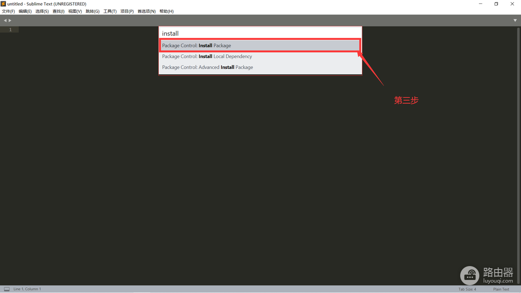The image size is (521, 293).
Task: Open the 选择(S) menu
Action: point(42,11)
